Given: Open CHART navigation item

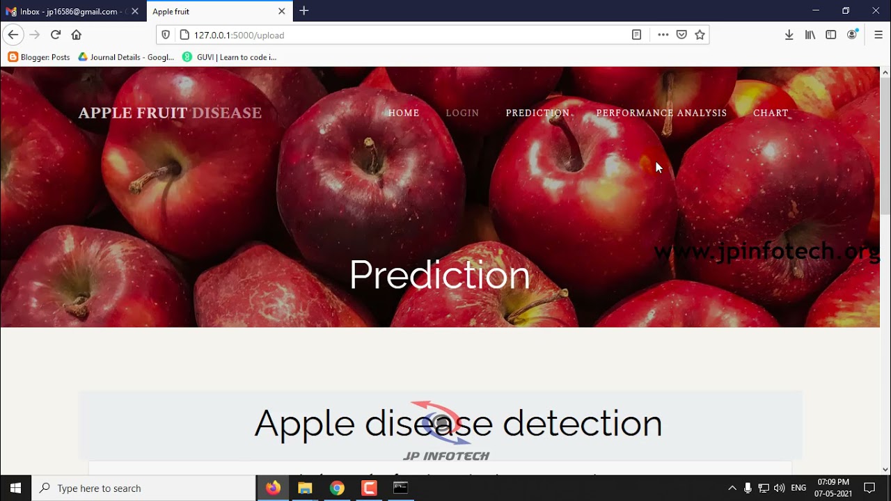Looking at the screenshot, I should coord(771,113).
